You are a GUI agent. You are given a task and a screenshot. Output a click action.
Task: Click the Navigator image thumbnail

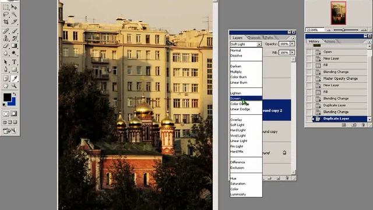click(x=338, y=13)
